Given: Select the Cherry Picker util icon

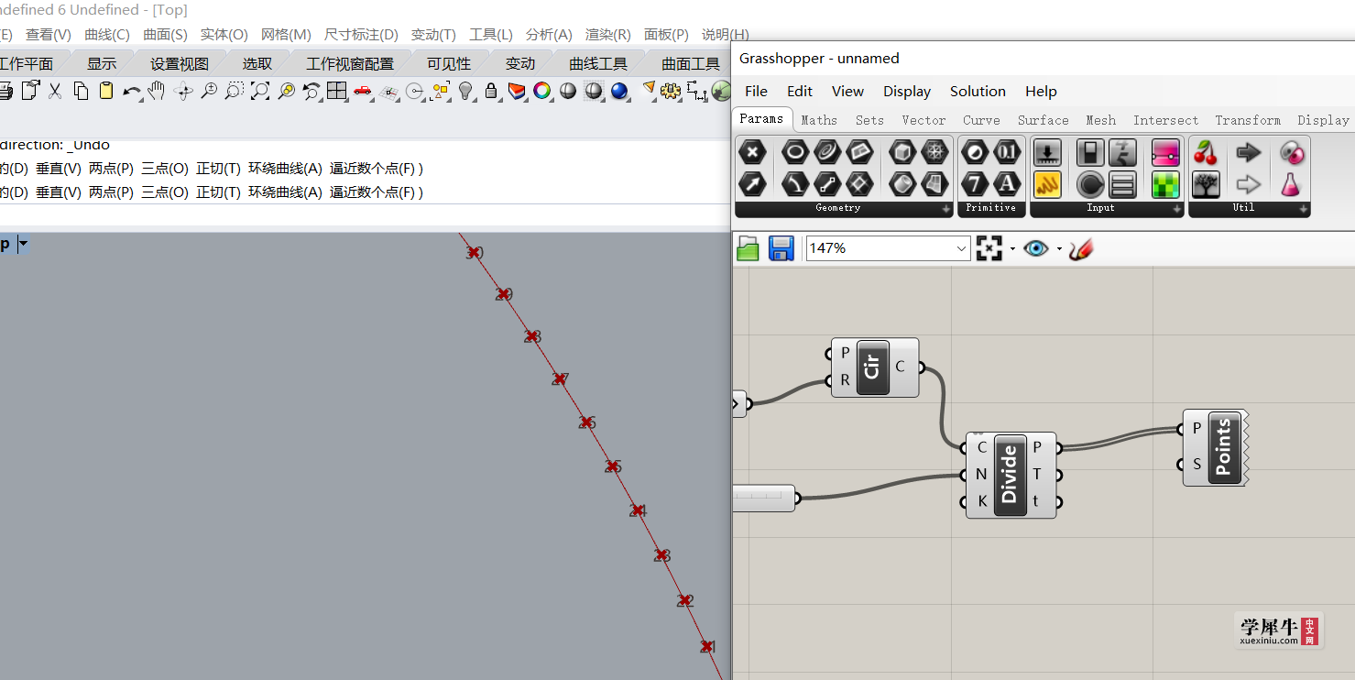Looking at the screenshot, I should point(1206,152).
